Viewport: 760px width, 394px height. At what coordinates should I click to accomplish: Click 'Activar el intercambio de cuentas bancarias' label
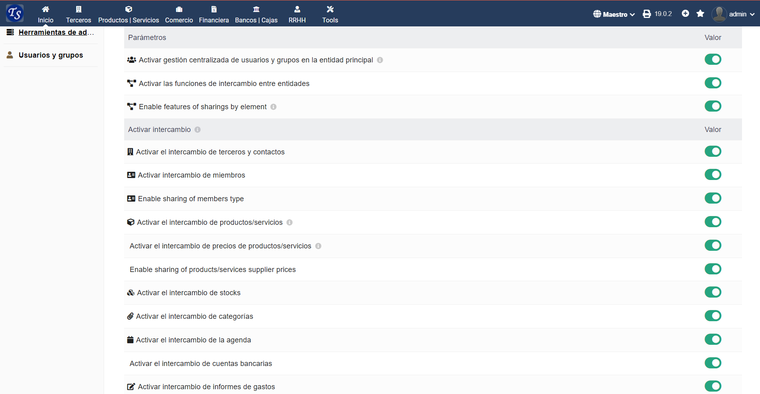coord(201,364)
